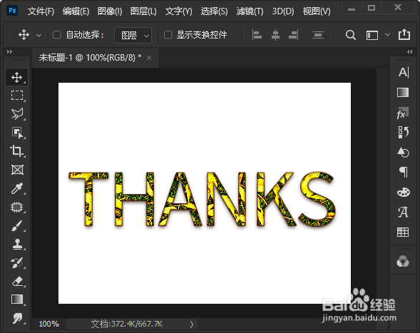Viewport: 420px width, 333px height.
Task: Open the 编辑(E) menu
Action: [x=76, y=11]
